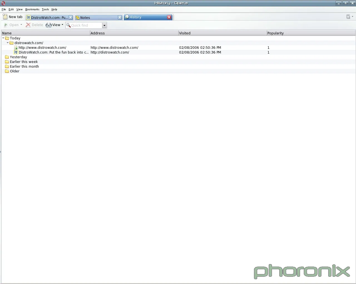Viewport: 356px width, 284px height.
Task: Minimize the Opera window
Action: click(x=338, y=3)
